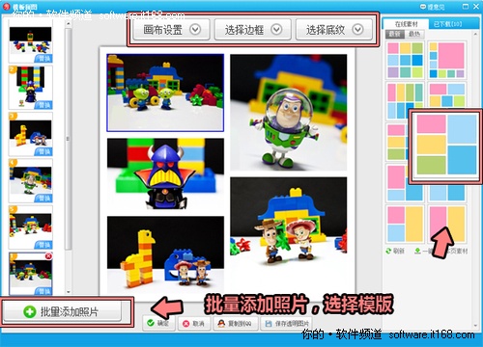Select sidebar thumbnail number 3 giraffe photo
The height and width of the screenshot is (347, 483).
pos(31,135)
